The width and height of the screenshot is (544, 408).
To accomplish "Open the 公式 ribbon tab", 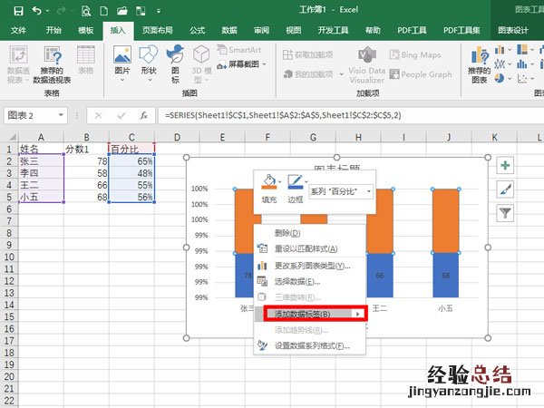I will click(197, 30).
